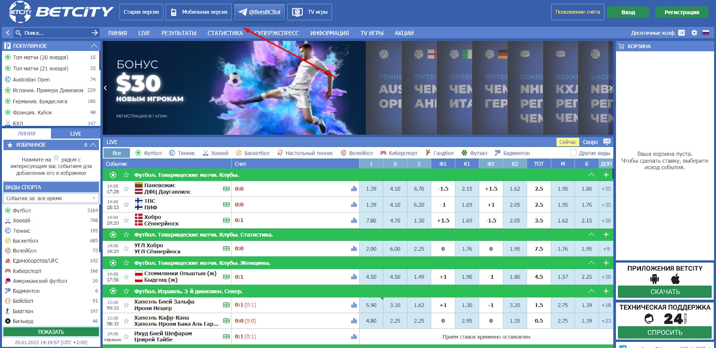716x348 pixels.
Task: Open the ЛИНИЯ menu
Action: [x=117, y=33]
